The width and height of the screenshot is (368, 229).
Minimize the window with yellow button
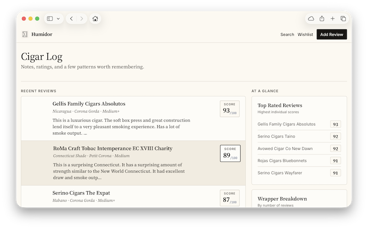pos(30,18)
